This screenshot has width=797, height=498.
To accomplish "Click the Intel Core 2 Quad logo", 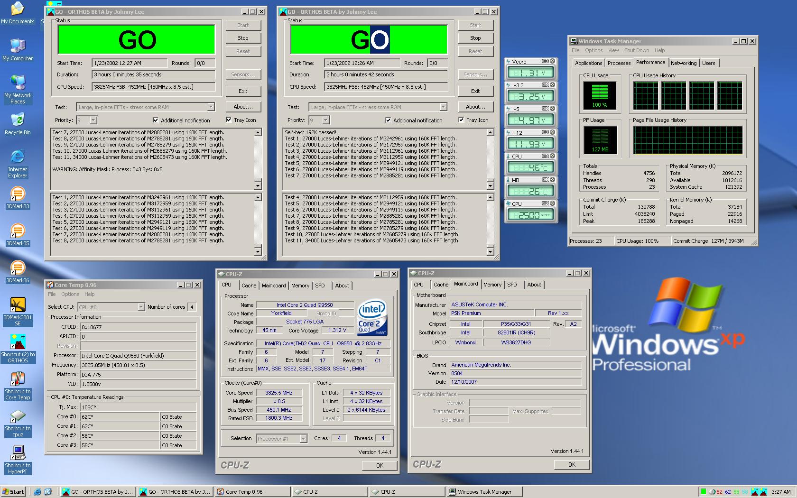I will pyautogui.click(x=372, y=318).
